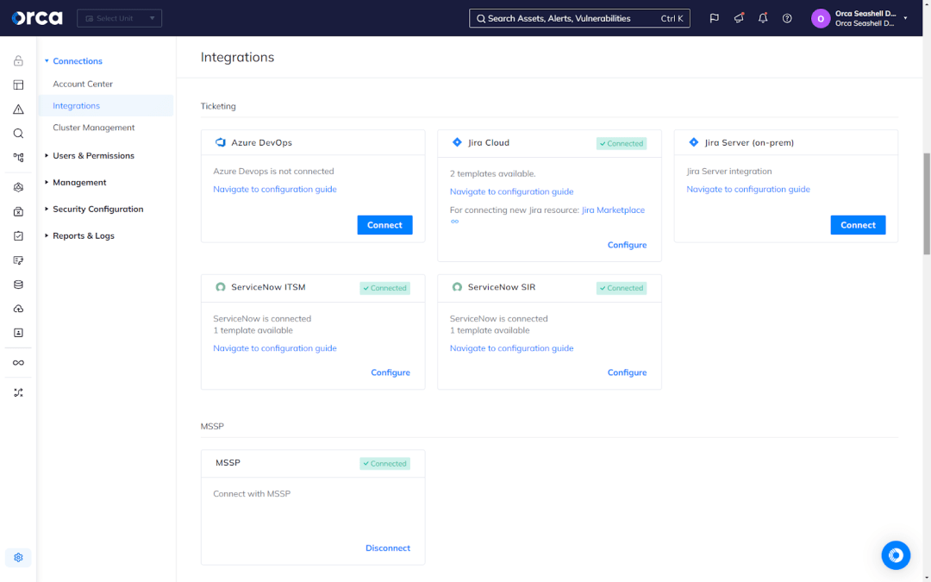This screenshot has height=582, width=931.
Task: Click the Orca logo
Action: (x=37, y=18)
